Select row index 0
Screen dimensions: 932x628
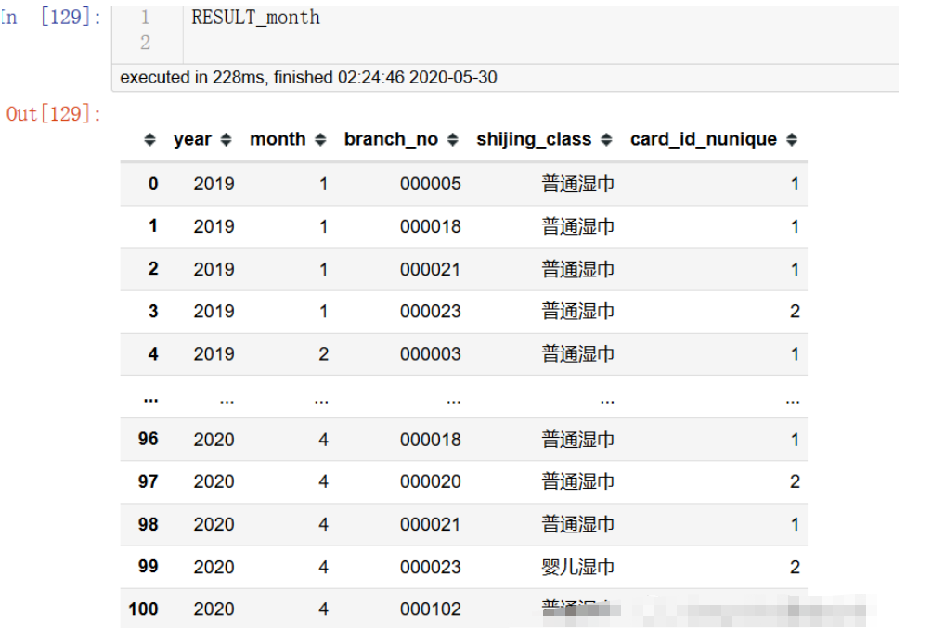(153, 184)
